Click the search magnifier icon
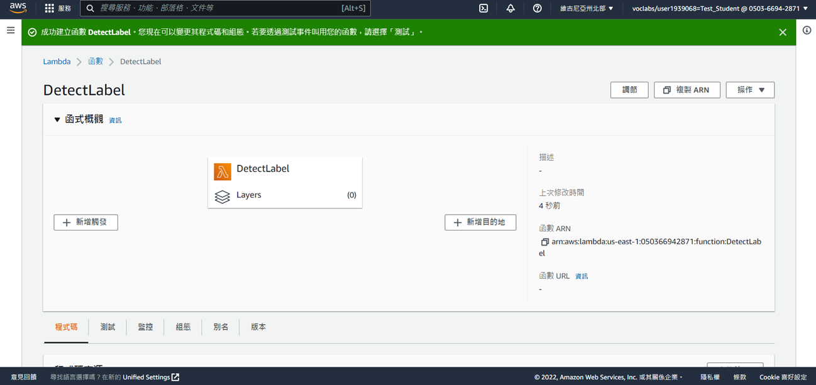This screenshot has height=385, width=816. tap(90, 8)
